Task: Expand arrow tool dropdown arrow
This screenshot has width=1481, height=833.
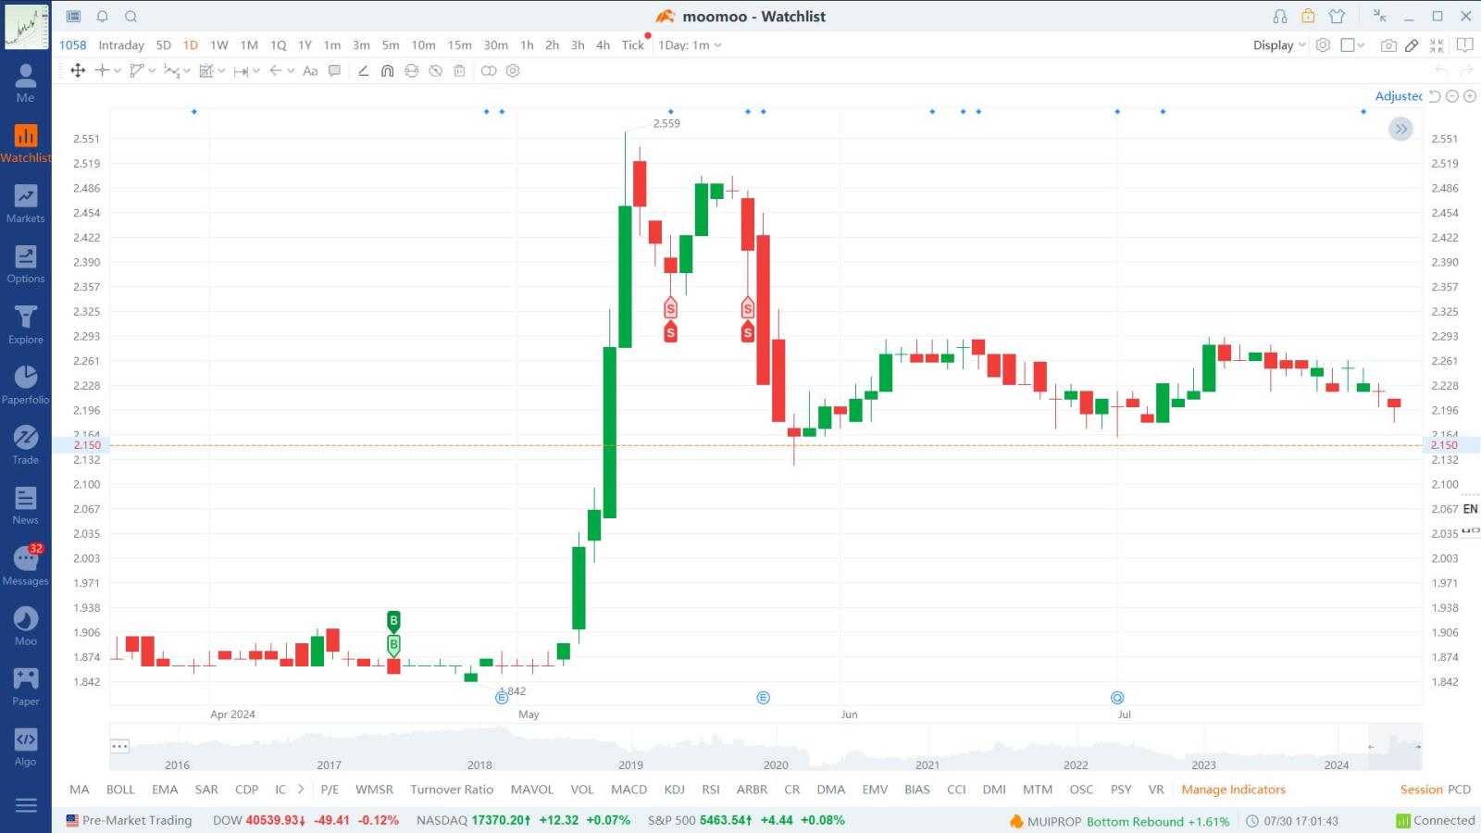Action: pos(291,70)
